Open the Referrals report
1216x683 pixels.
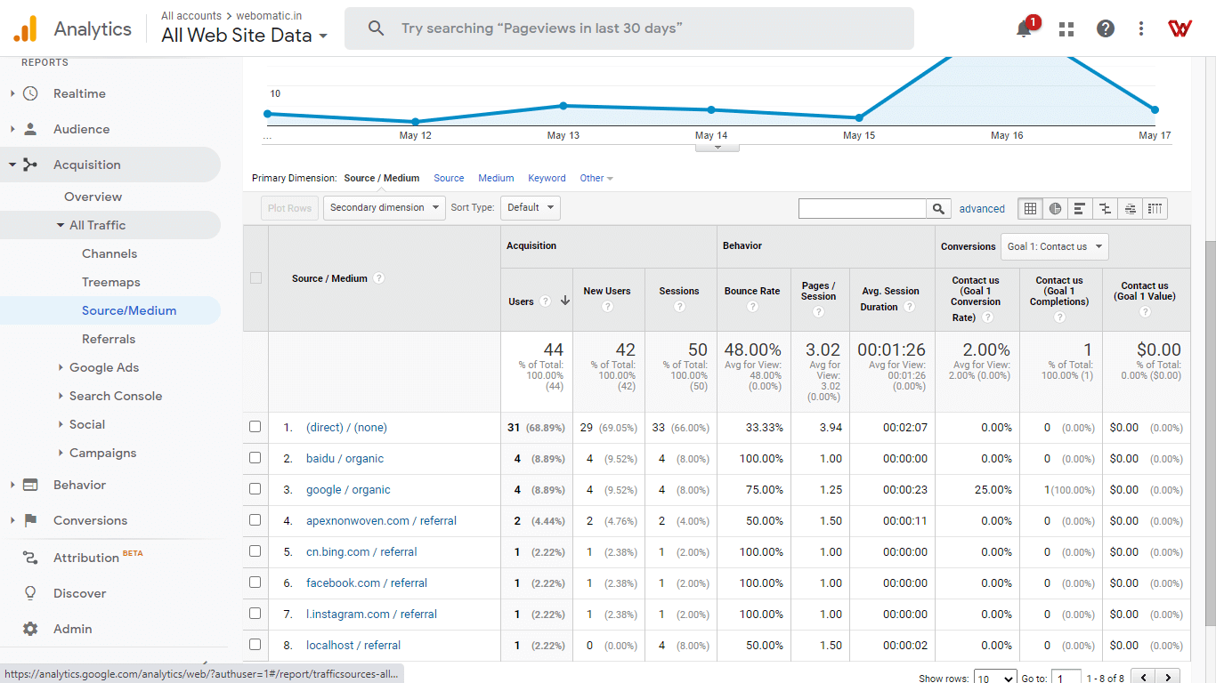point(109,339)
